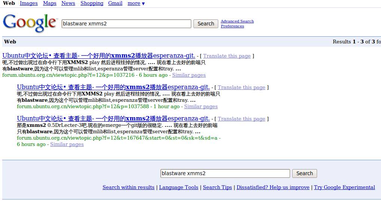Open Search within results link
Image resolution: width=381 pixels, height=201 pixels.
coord(128,188)
